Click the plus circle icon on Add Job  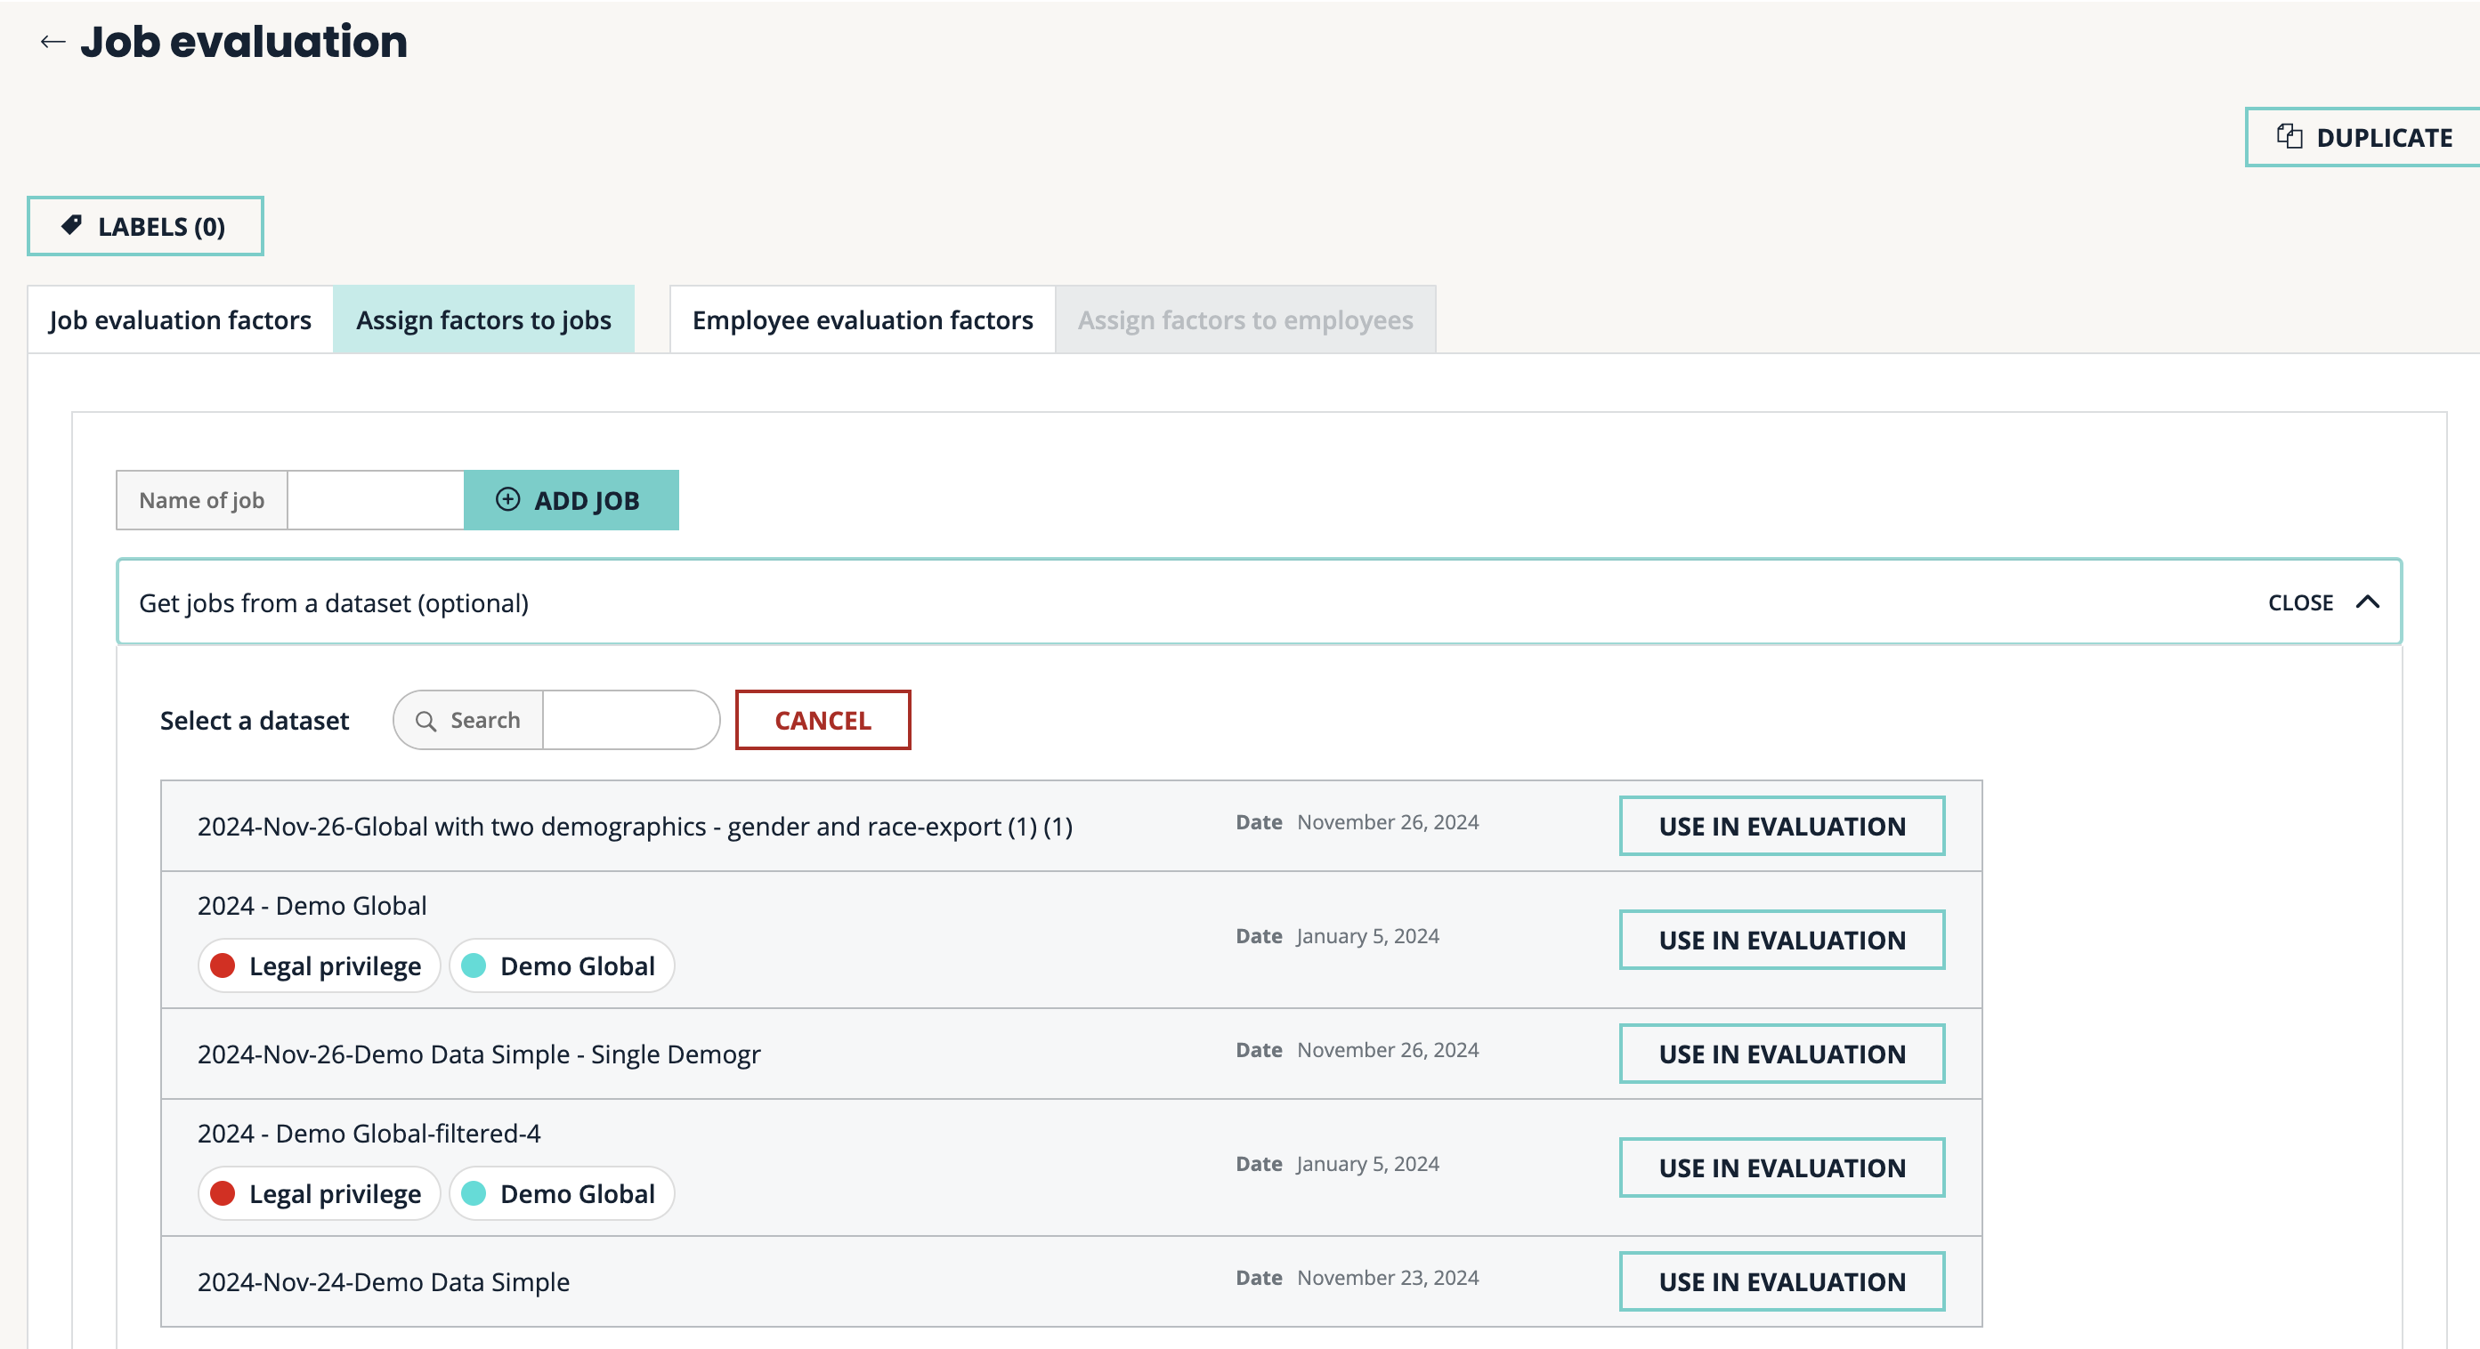(x=507, y=499)
